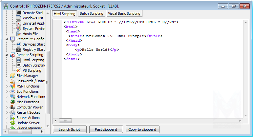Viewport: 253px width, 137px height.
Task: Click the HTML editor horizontal scrollbar thumb
Action: point(67,121)
